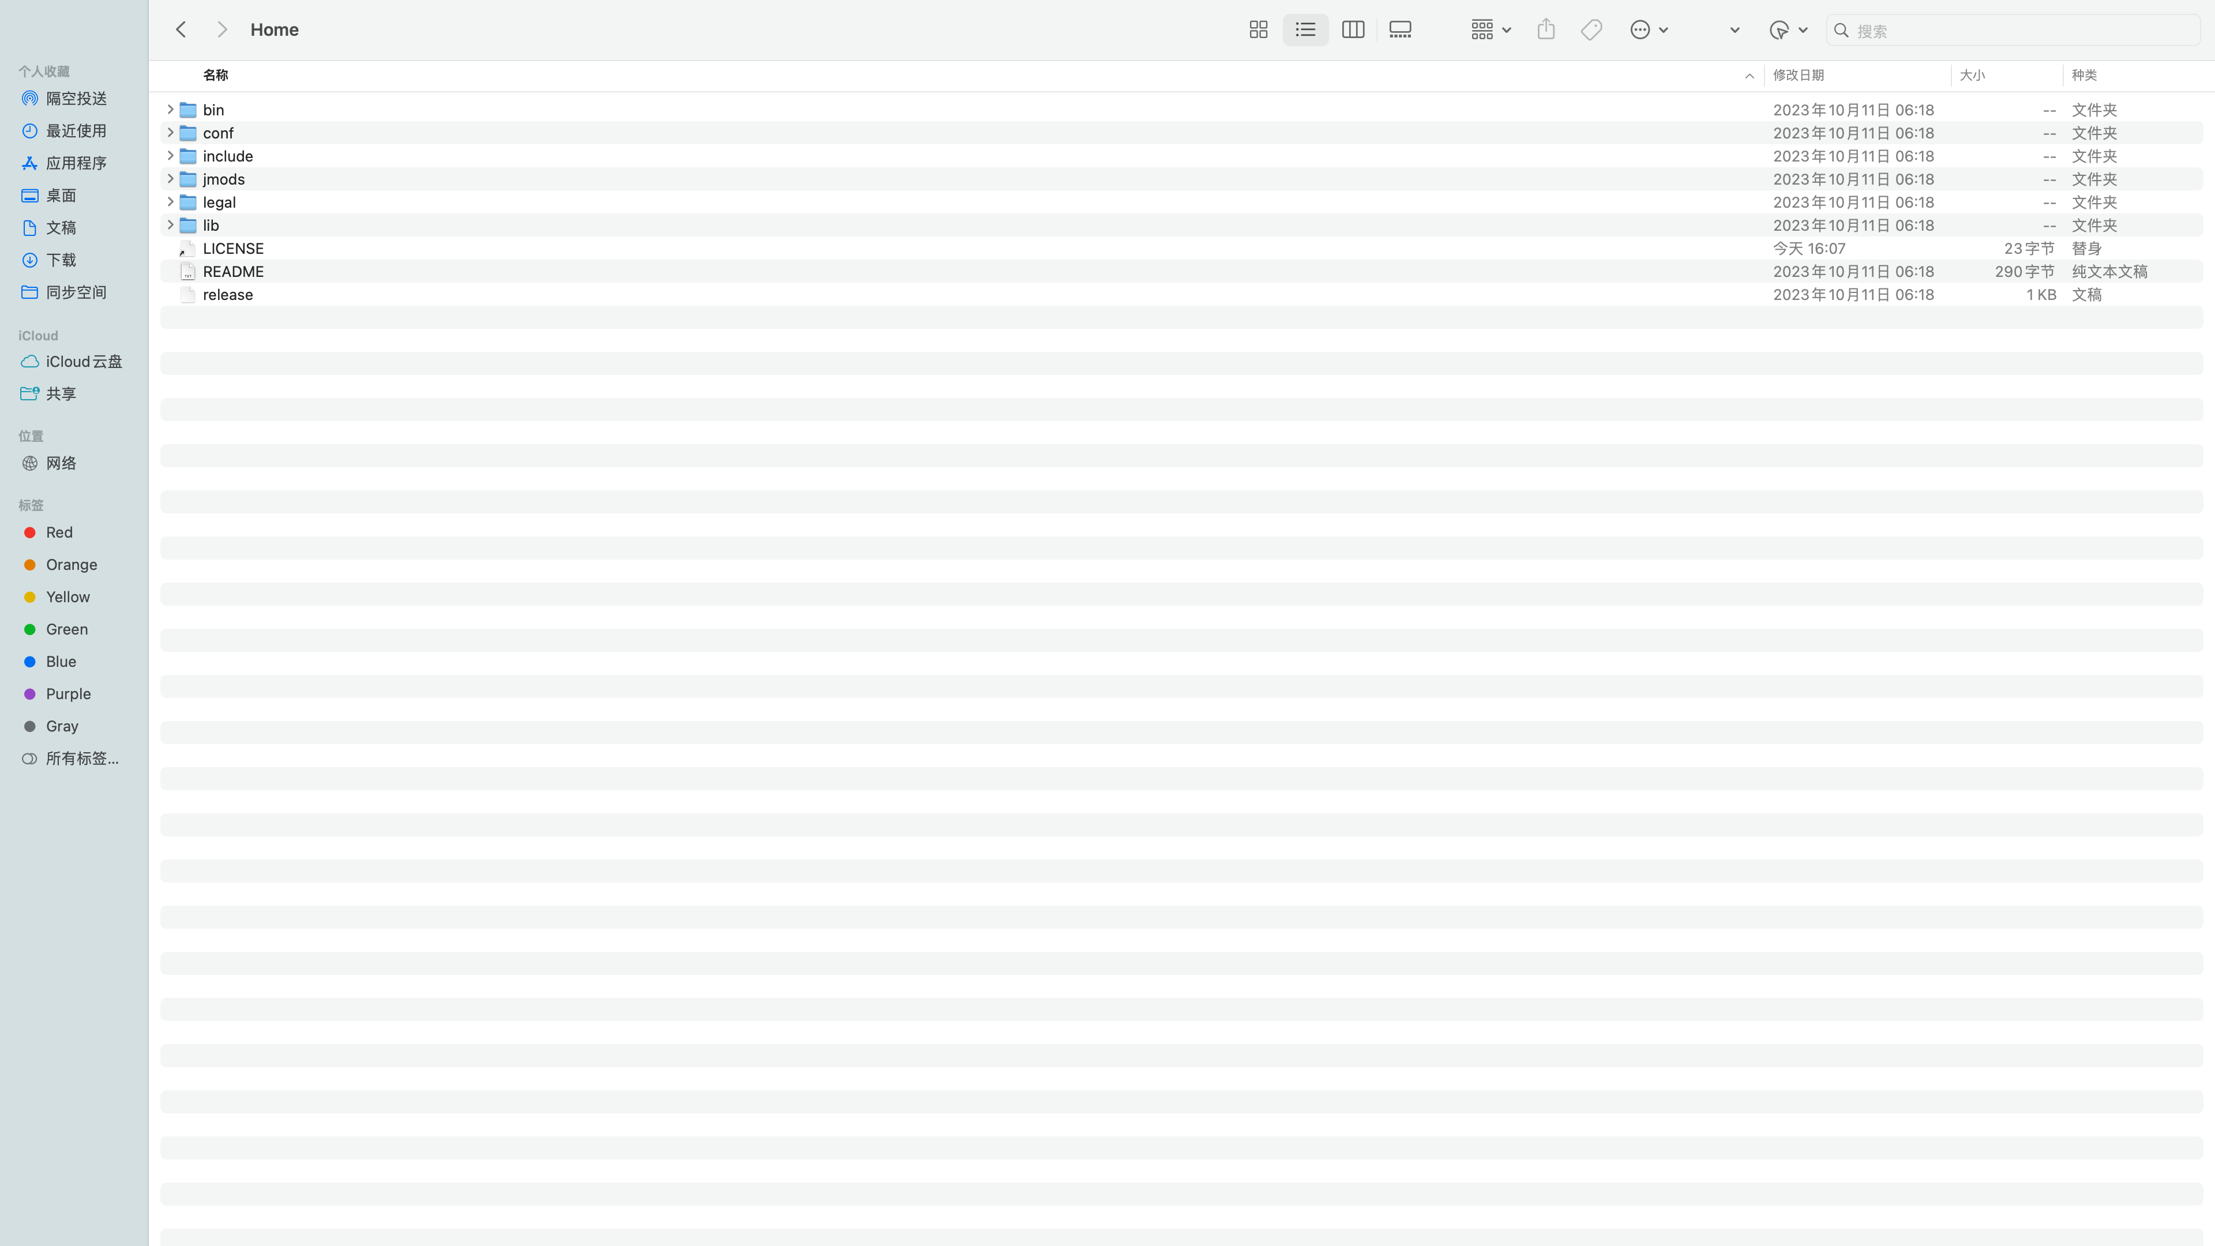2215x1246 pixels.
Task: Expand the lib folder
Action: point(170,224)
